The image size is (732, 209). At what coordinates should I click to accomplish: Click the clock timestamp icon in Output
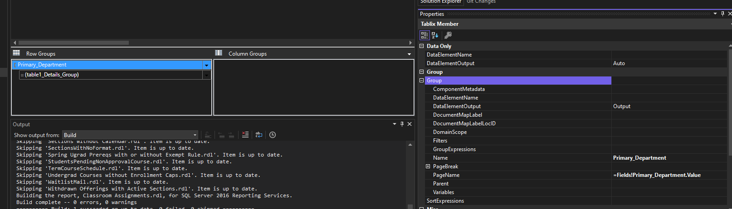click(x=273, y=135)
